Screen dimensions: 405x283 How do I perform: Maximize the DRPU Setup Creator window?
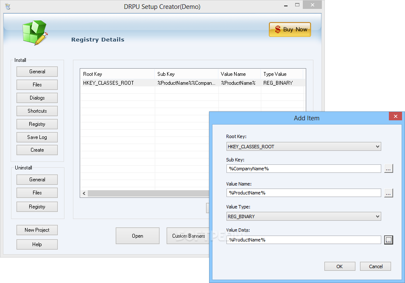click(297, 5)
